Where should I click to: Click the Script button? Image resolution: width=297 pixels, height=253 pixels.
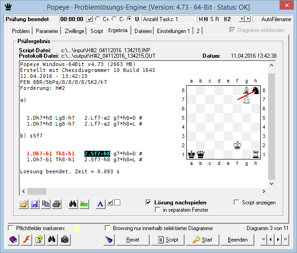click(x=168, y=240)
